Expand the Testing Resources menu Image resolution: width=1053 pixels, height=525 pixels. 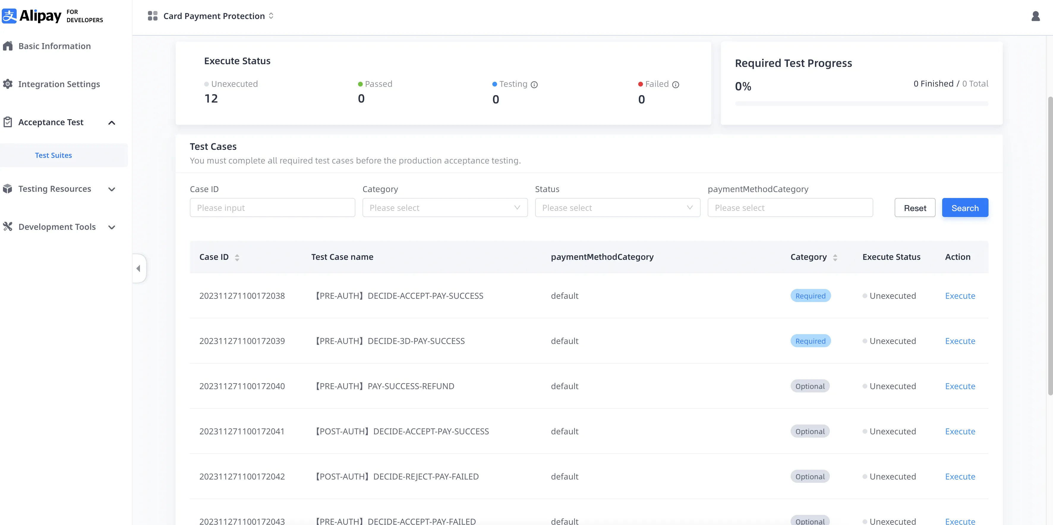(112, 189)
